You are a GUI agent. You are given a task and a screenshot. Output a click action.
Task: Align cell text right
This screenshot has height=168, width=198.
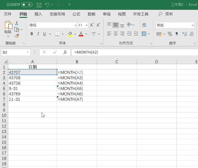(122, 34)
